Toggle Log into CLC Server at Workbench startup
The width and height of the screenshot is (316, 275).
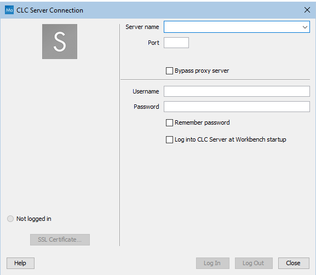pyautogui.click(x=169, y=139)
